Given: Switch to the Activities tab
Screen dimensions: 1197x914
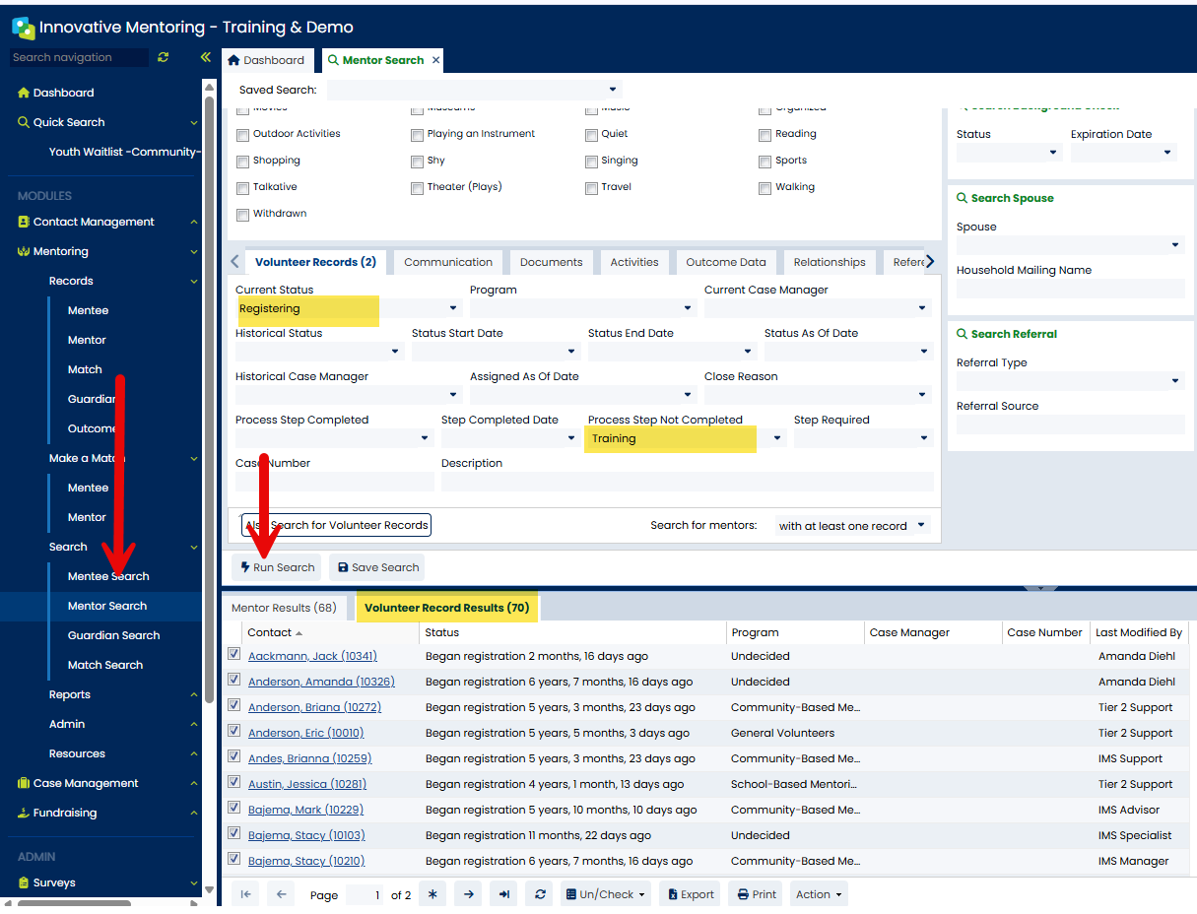Looking at the screenshot, I should [634, 262].
